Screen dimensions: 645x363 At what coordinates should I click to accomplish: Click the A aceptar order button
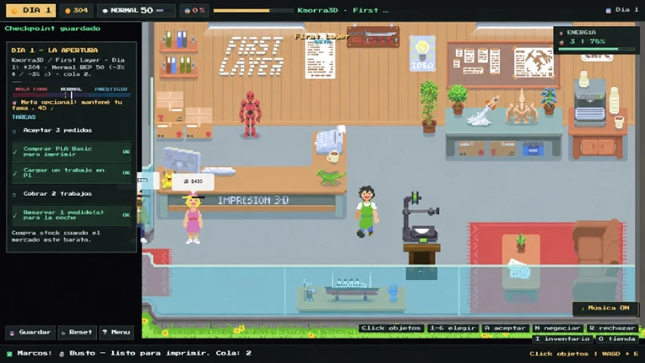point(505,328)
